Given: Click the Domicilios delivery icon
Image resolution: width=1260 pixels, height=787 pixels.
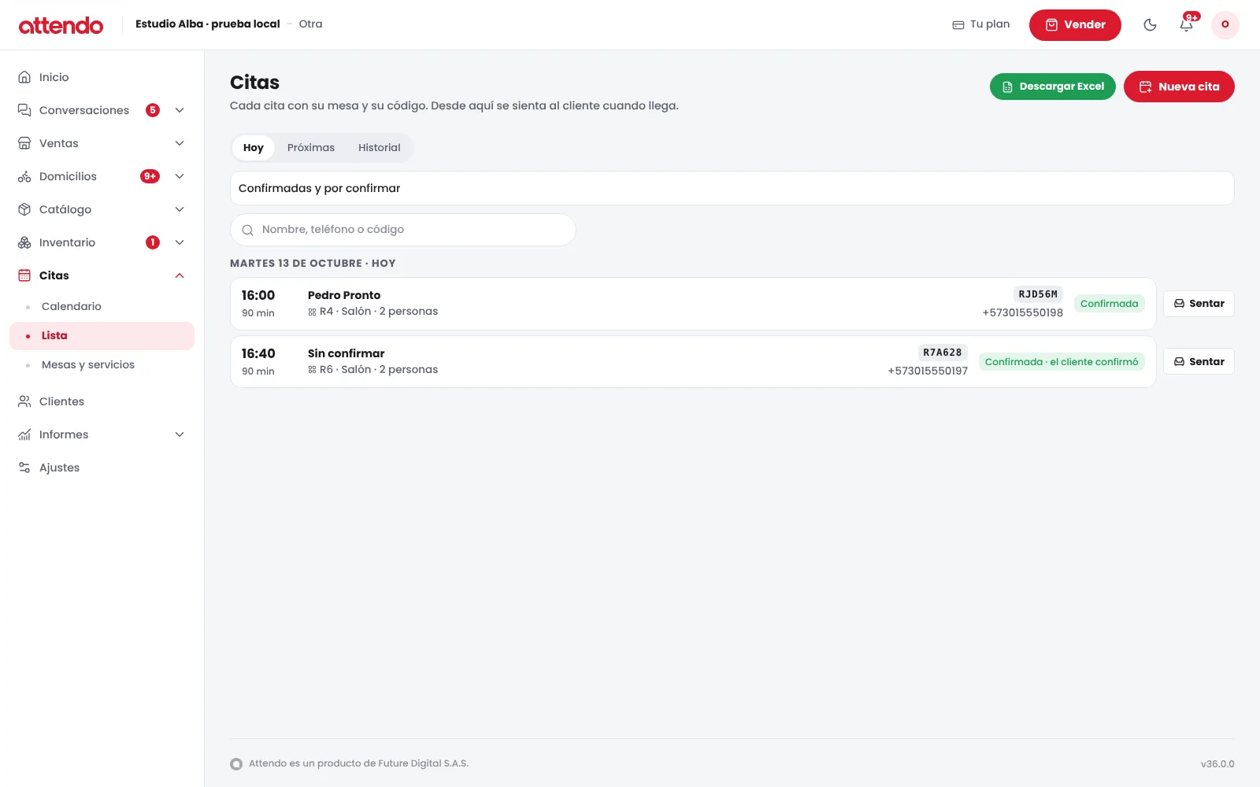Looking at the screenshot, I should point(24,176).
